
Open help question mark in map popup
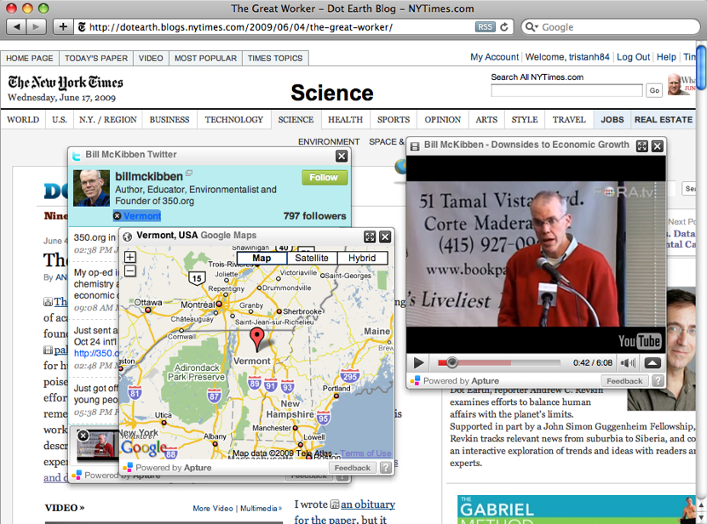(386, 468)
